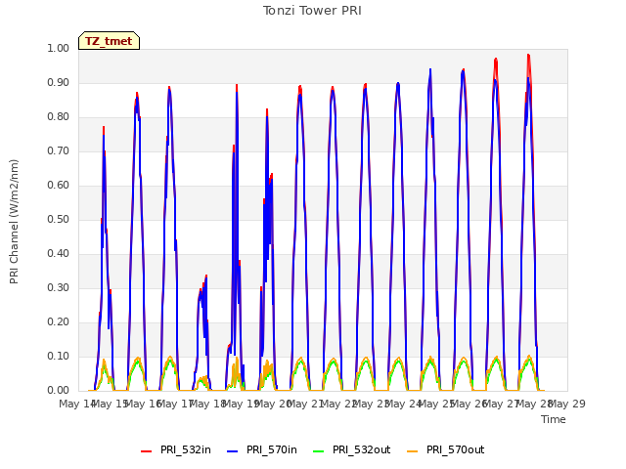Image resolution: width=626 pixels, height=469 pixels.
Task: Click the x-axis label Time
Action: 554,419
